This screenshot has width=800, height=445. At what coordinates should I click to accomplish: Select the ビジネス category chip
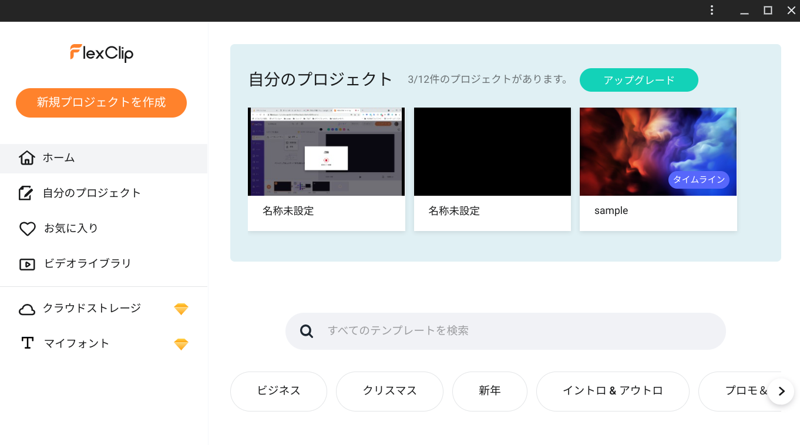pos(278,391)
